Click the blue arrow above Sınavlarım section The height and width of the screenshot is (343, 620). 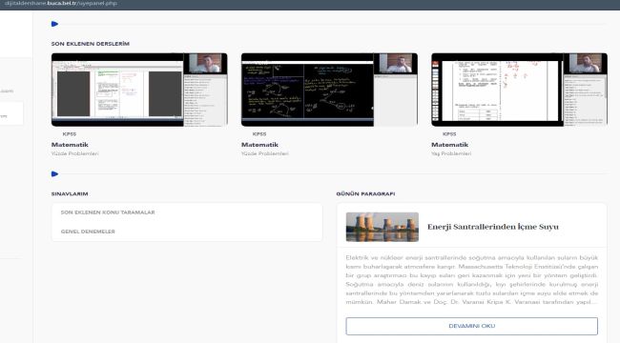[54, 173]
